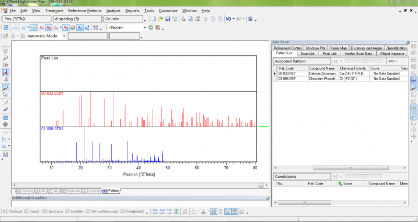
Task: Click the Cut scissors icon
Action: (x=206, y=19)
